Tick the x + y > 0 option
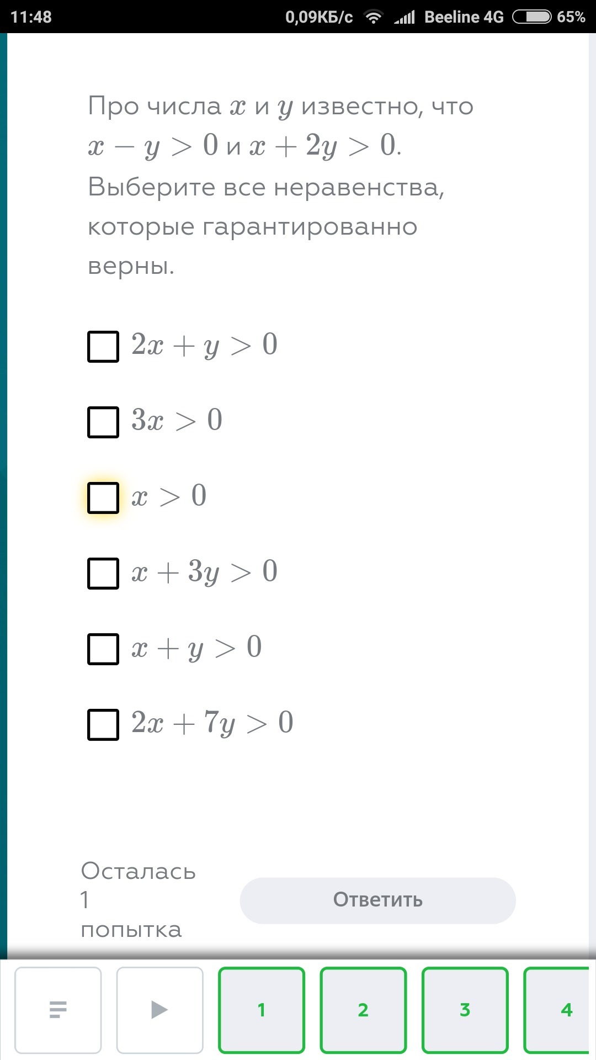Screen dimensions: 596x1060 [103, 649]
